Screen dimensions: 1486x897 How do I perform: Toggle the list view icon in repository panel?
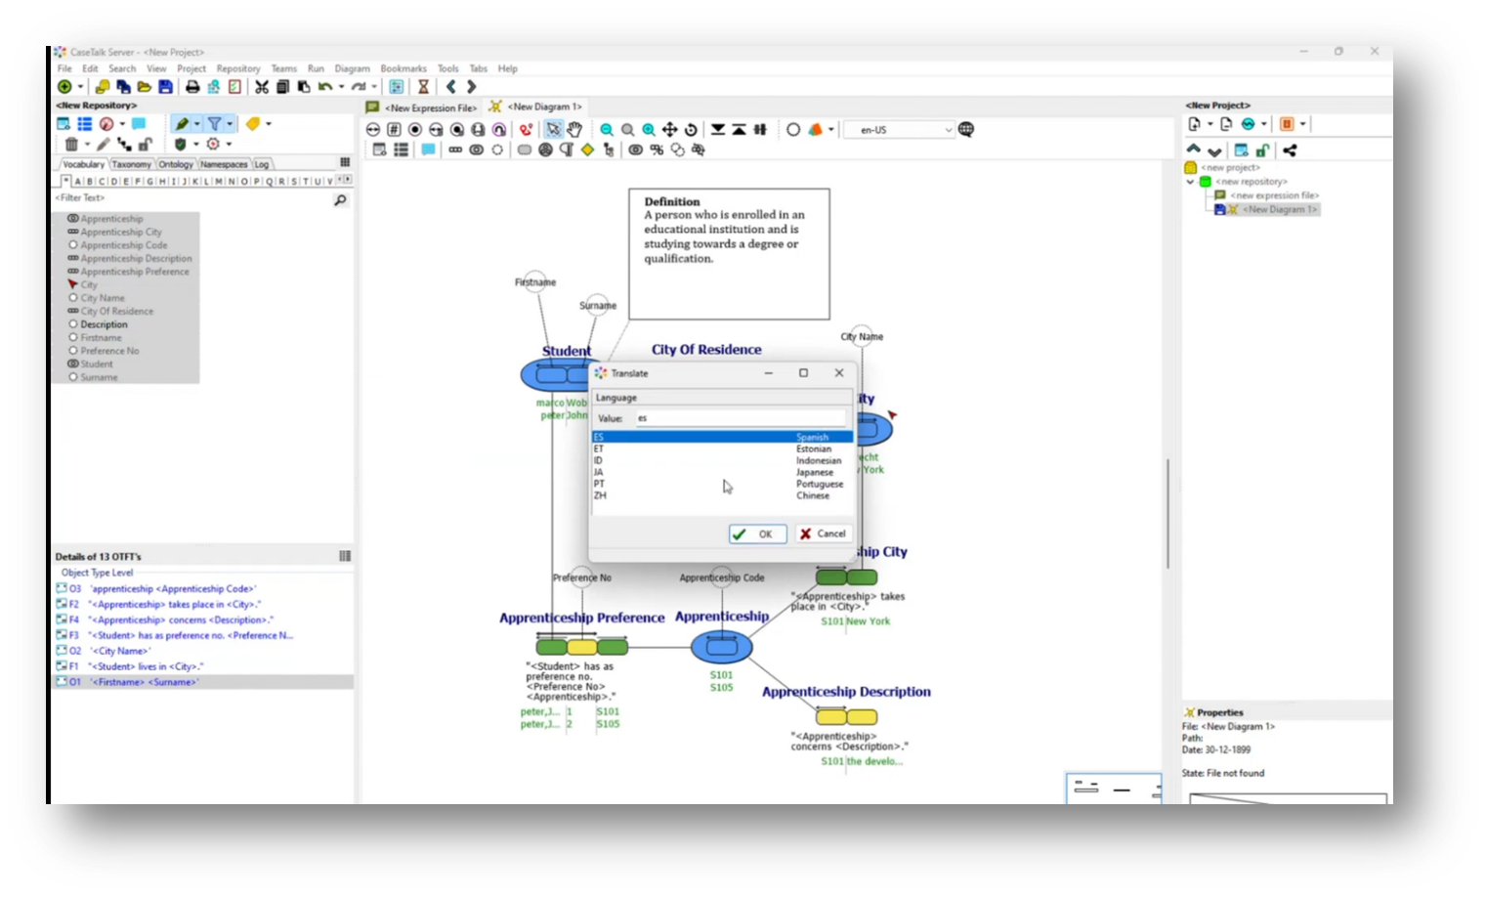[85, 124]
